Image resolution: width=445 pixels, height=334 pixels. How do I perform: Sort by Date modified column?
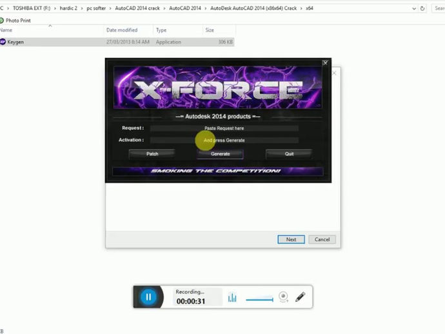click(x=128, y=30)
